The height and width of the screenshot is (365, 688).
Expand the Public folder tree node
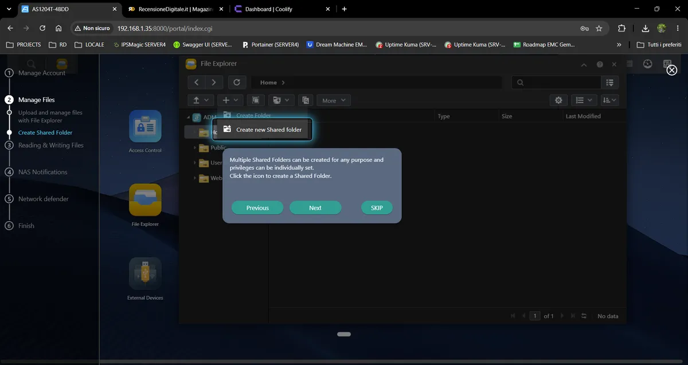click(x=196, y=147)
